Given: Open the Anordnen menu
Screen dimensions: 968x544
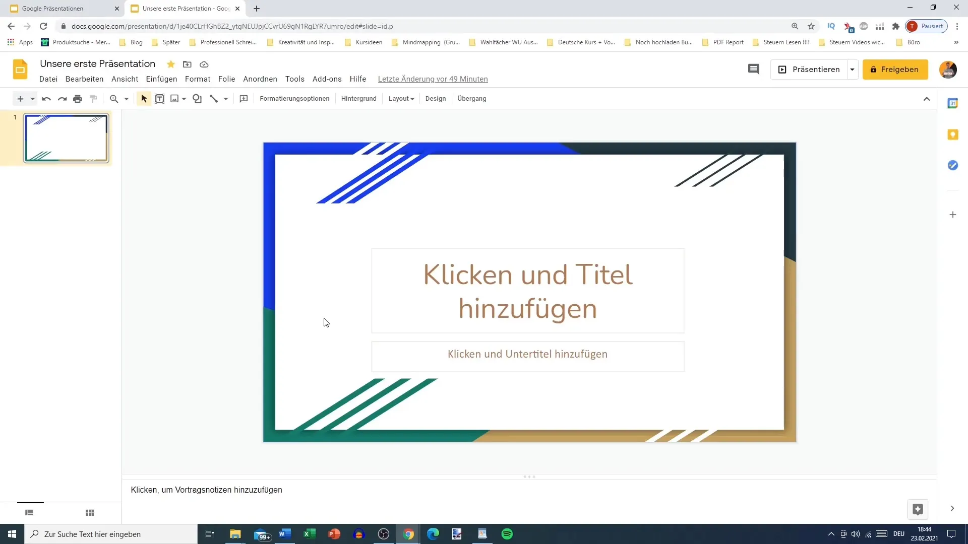Looking at the screenshot, I should click(x=260, y=79).
